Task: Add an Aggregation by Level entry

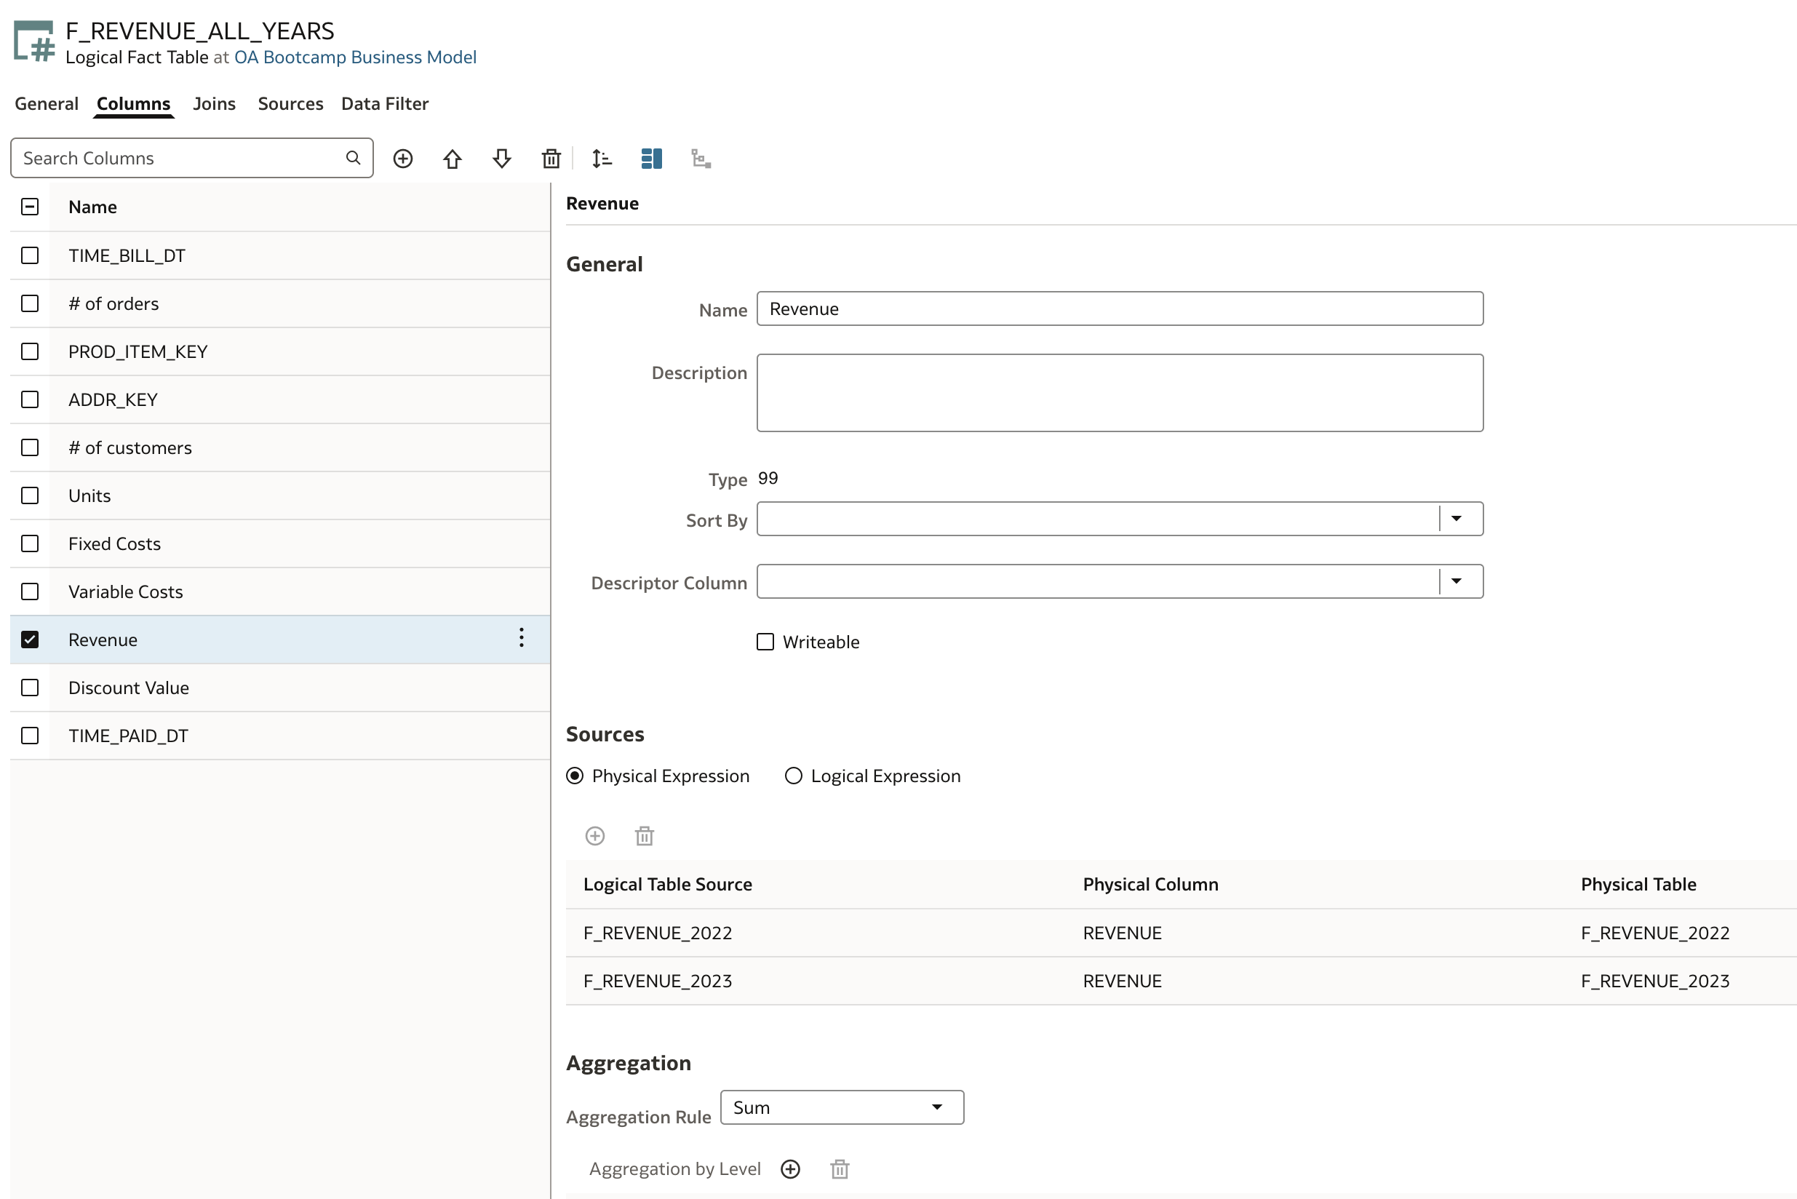Action: 791,1169
